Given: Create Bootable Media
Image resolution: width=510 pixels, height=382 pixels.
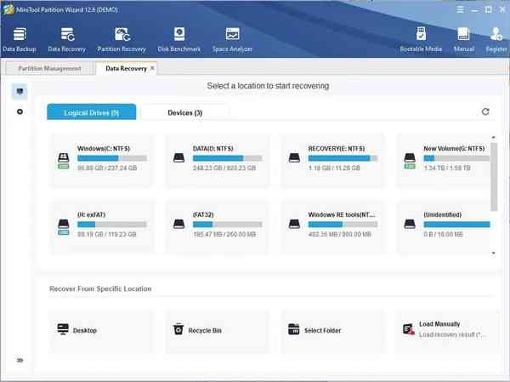Looking at the screenshot, I should [x=421, y=40].
